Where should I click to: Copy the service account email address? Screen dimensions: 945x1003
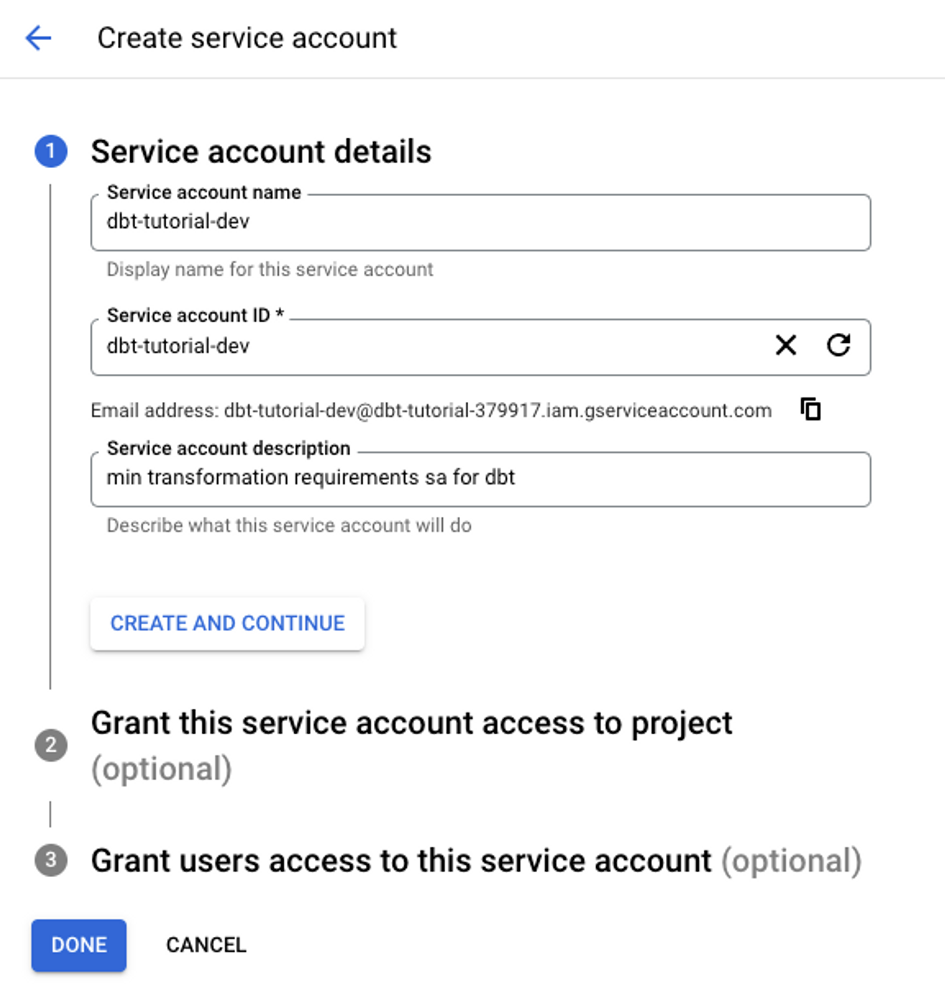pos(811,409)
